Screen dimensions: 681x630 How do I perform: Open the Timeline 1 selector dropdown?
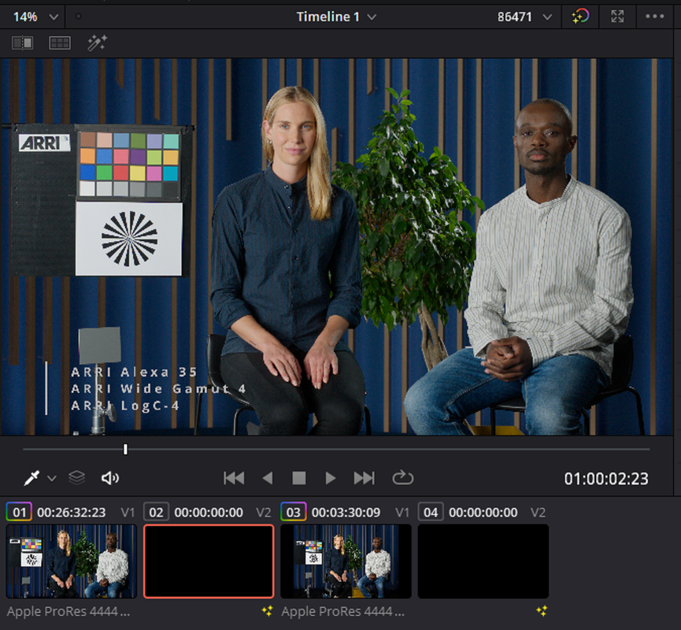336,17
